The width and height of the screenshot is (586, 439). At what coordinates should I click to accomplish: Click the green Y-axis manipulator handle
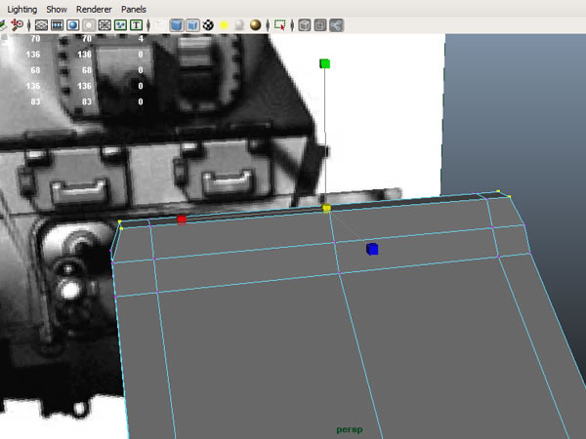[325, 64]
